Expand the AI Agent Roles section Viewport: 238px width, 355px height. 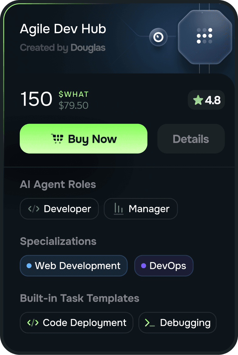(x=58, y=184)
